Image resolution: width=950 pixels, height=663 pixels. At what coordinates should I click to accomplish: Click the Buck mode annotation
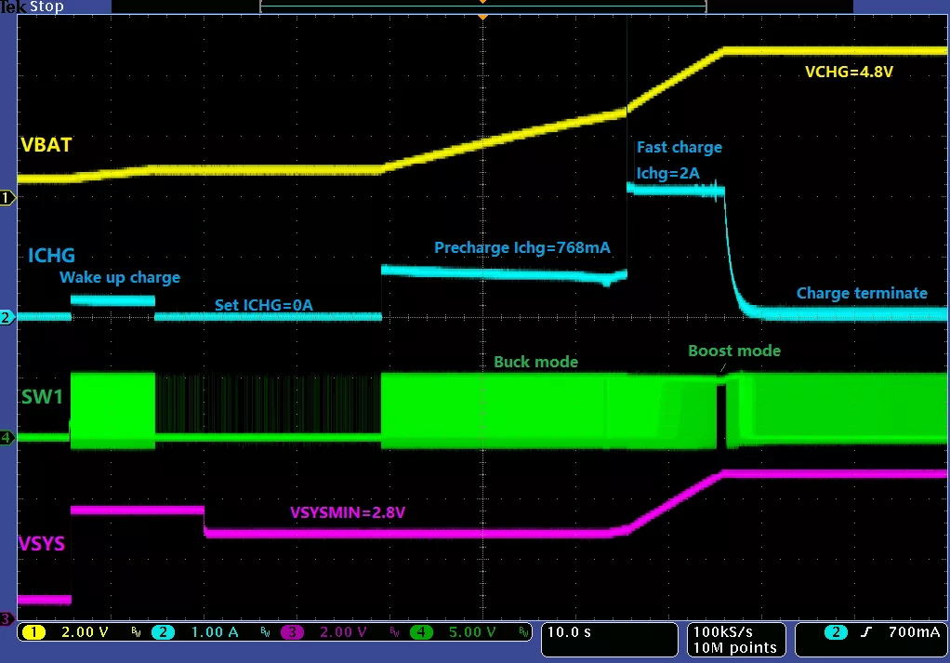point(535,362)
